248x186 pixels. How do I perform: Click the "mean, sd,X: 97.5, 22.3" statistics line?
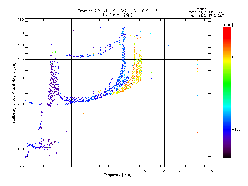(x=206, y=15)
